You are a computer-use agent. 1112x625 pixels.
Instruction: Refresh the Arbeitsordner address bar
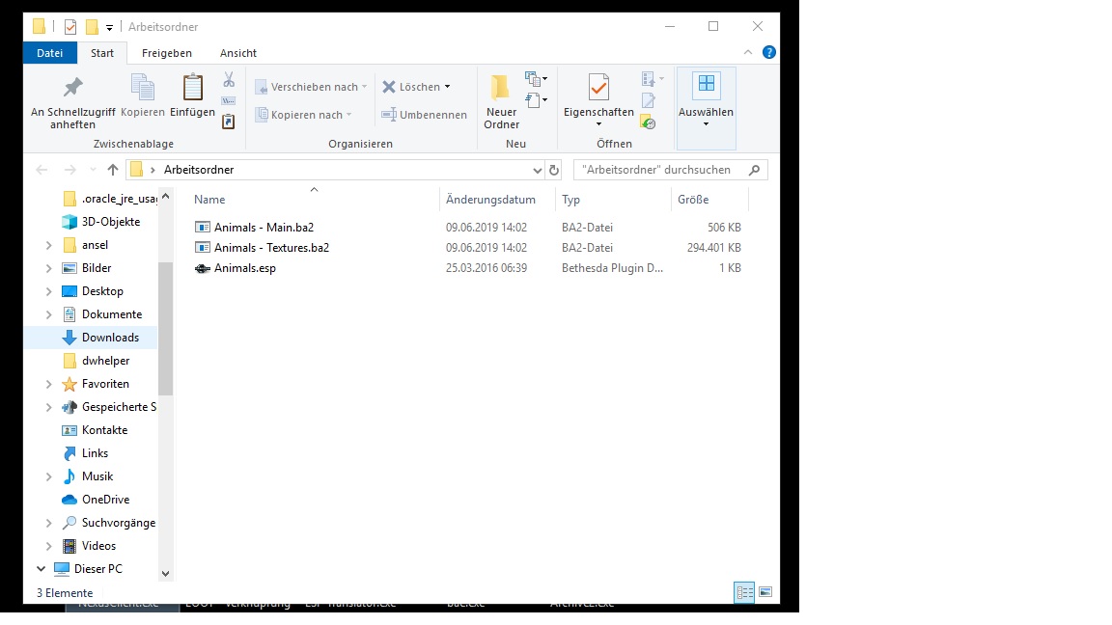(x=554, y=170)
